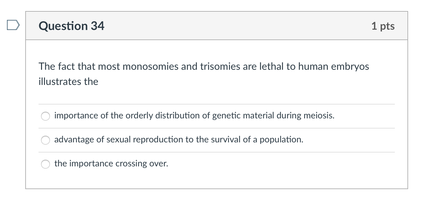Click the answer row about population survival
The height and width of the screenshot is (197, 422).
pyautogui.click(x=178, y=140)
